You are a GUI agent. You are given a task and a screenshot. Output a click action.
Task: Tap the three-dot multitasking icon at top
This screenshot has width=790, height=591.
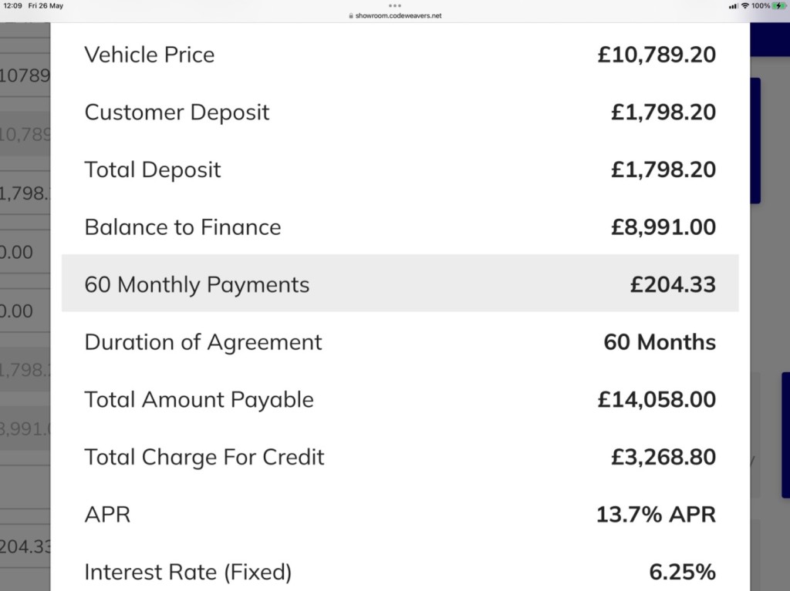395,6
